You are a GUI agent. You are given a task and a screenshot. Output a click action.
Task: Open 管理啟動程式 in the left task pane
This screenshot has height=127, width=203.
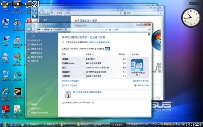click(36, 40)
